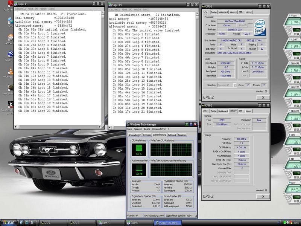Open Ansicht menu in Task-Manager
The width and height of the screenshot is (301, 226).
(x=147, y=129)
